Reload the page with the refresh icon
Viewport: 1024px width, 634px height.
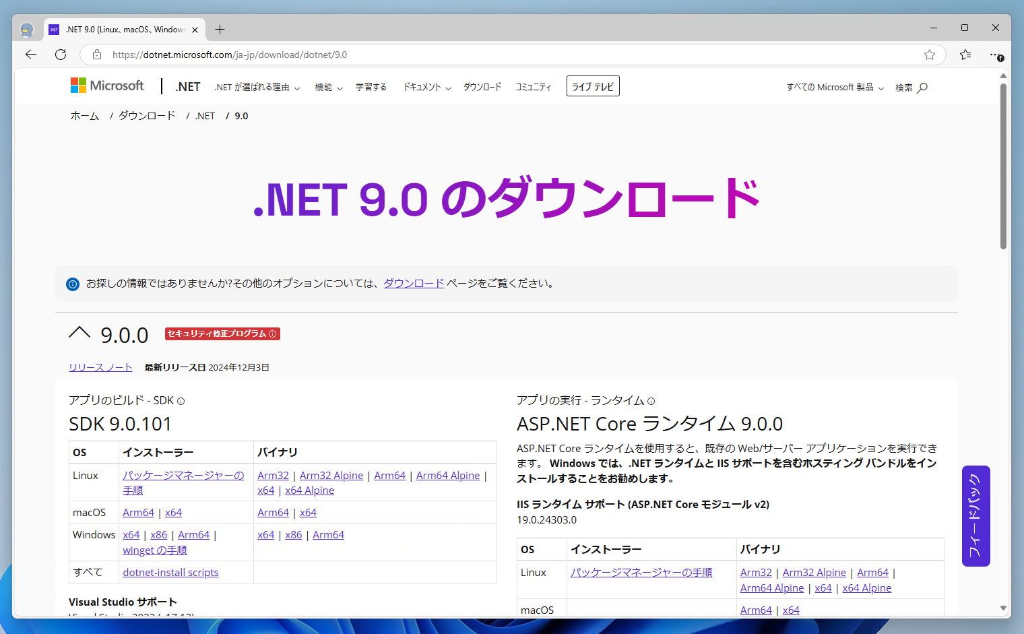[61, 55]
